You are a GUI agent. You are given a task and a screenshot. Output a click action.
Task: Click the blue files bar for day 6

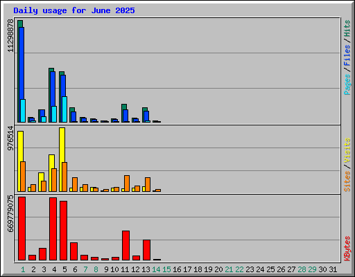pyautogui.click(x=73, y=117)
